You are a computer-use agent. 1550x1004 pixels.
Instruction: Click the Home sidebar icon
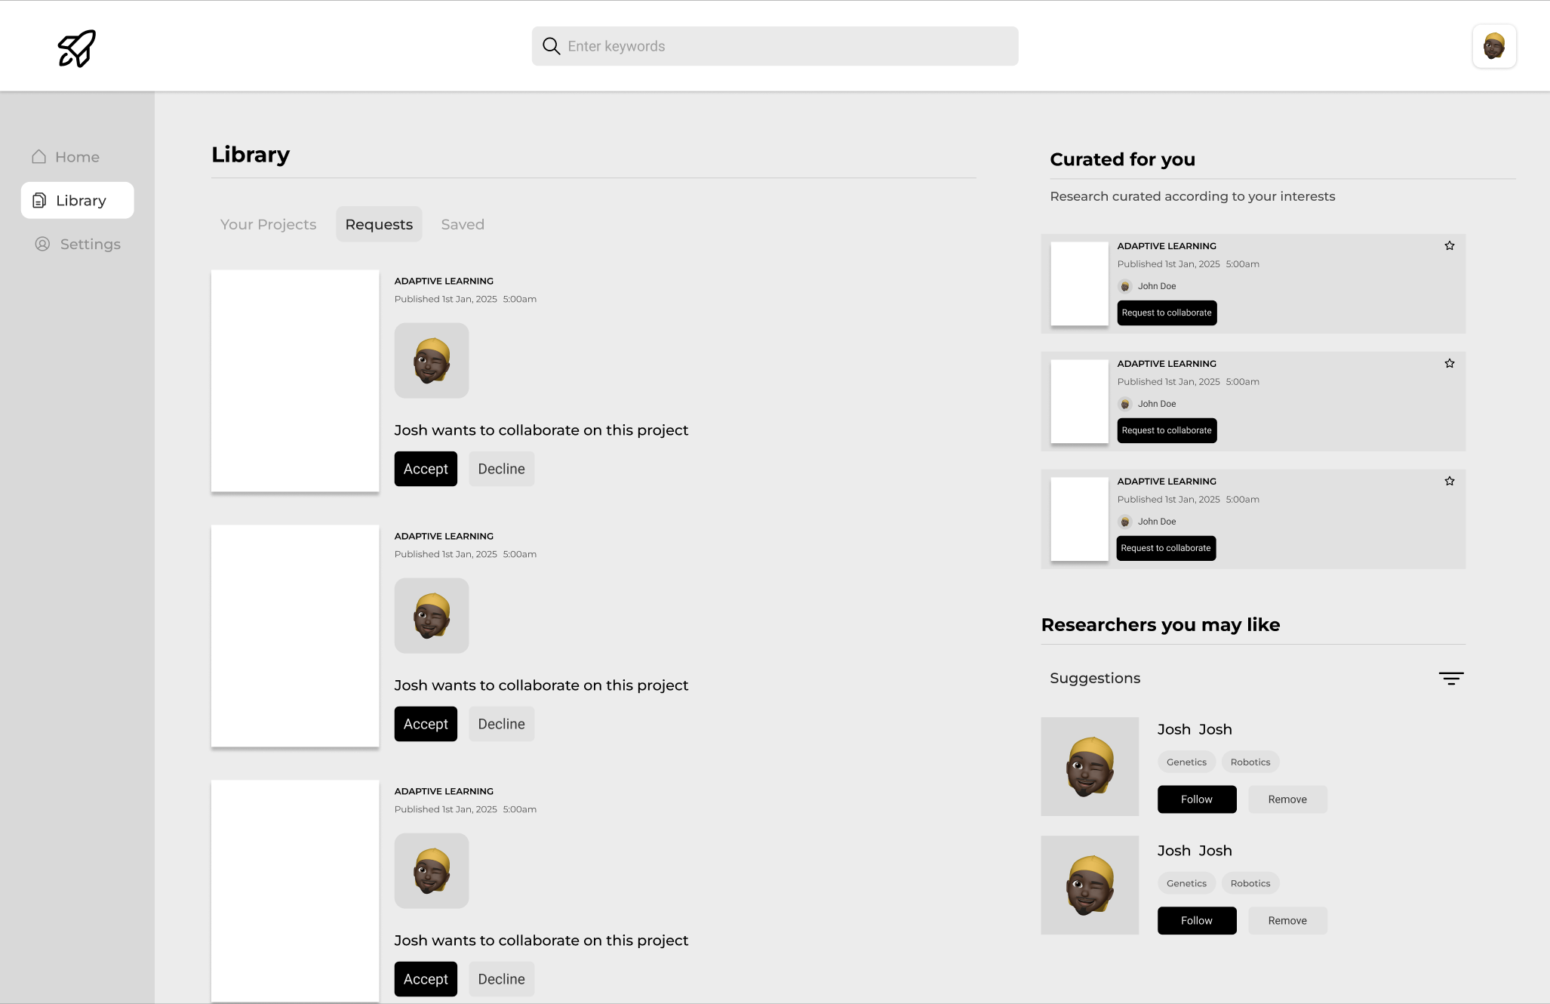39,157
